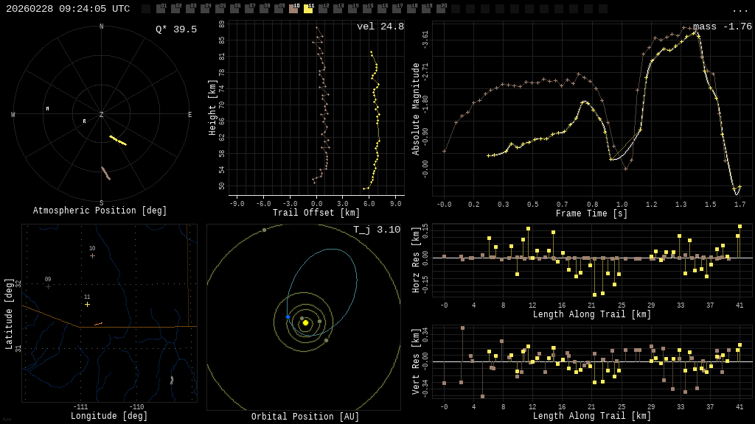Screen dimensions: 755x424
Task: Click the UTC timestamp in the header
Action: (x=68, y=9)
